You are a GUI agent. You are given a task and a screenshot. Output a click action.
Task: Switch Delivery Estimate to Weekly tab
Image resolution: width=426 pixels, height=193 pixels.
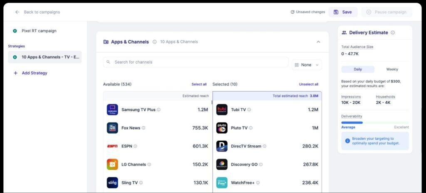pyautogui.click(x=392, y=69)
